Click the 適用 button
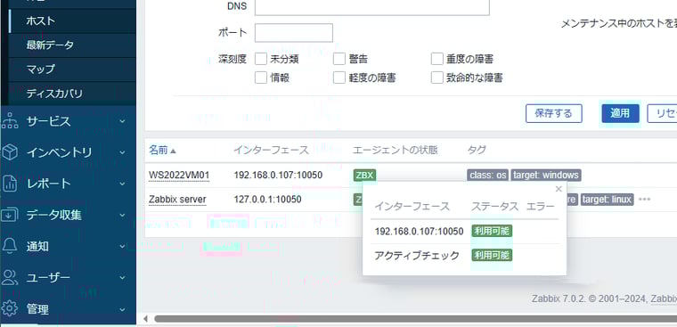 tap(621, 114)
